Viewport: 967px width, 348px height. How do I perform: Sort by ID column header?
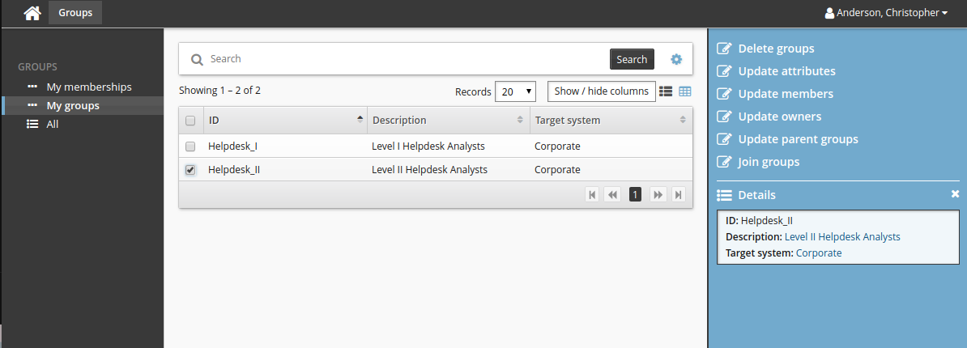(285, 120)
